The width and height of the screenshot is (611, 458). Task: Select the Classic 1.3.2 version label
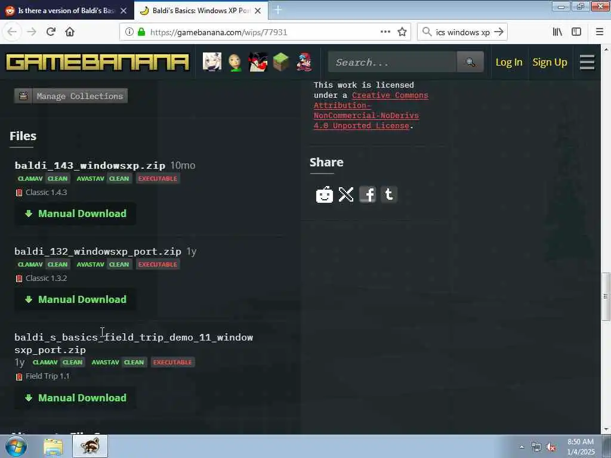[46, 278]
